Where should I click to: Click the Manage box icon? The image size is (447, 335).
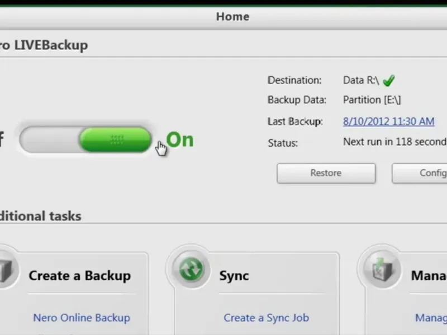[382, 269]
